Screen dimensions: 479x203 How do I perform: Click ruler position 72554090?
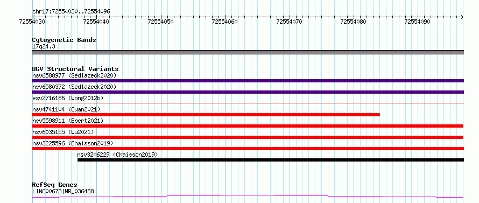[x=418, y=22]
